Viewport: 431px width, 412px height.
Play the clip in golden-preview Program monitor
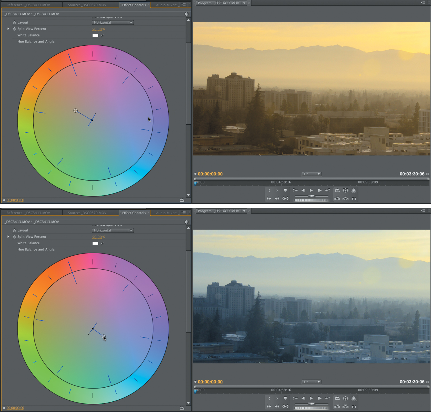pos(311,190)
